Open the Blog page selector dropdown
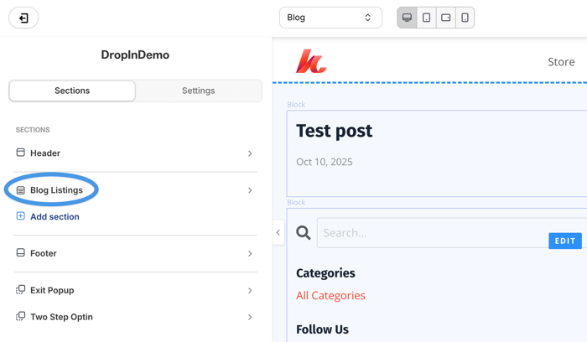Screen dimensions: 587x342 (x=330, y=18)
